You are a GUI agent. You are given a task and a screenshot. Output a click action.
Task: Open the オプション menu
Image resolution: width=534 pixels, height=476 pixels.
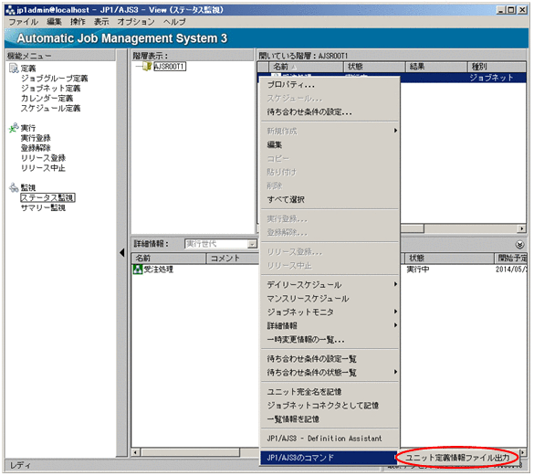(x=136, y=22)
